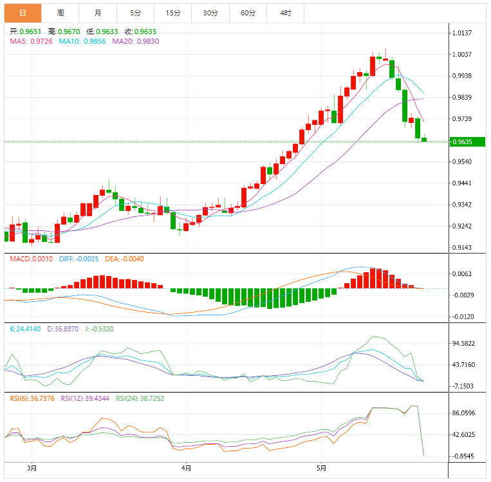This screenshot has width=491, height=482.
Task: Click the green 0.9635 current price label
Action: 467,142
